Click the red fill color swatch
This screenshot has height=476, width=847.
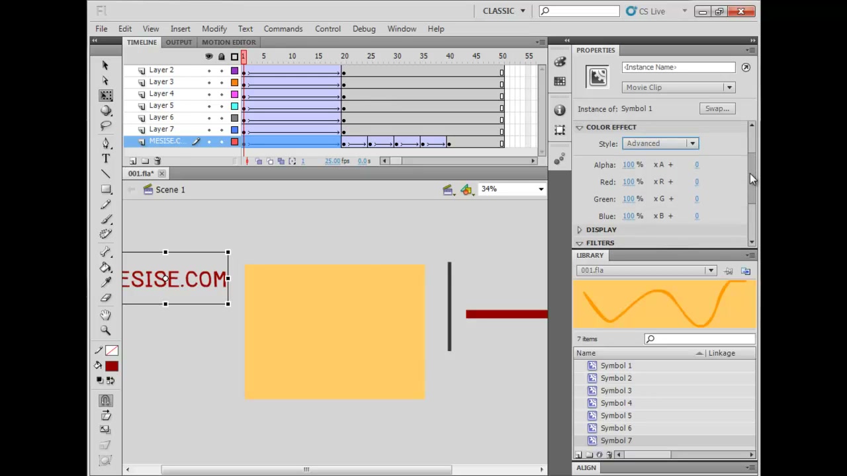click(111, 366)
